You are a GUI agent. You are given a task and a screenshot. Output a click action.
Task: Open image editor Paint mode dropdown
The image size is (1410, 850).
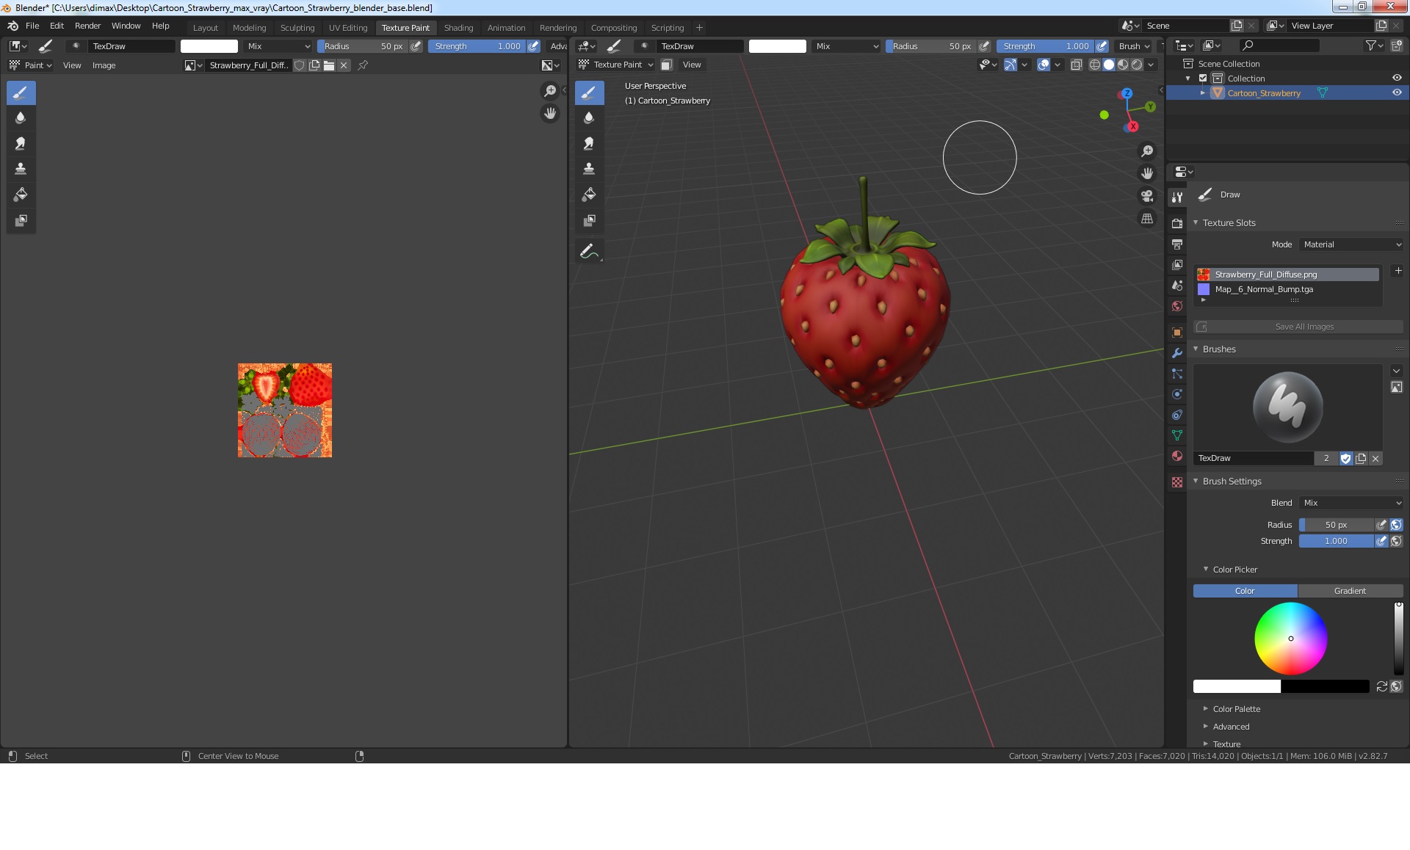tap(30, 65)
